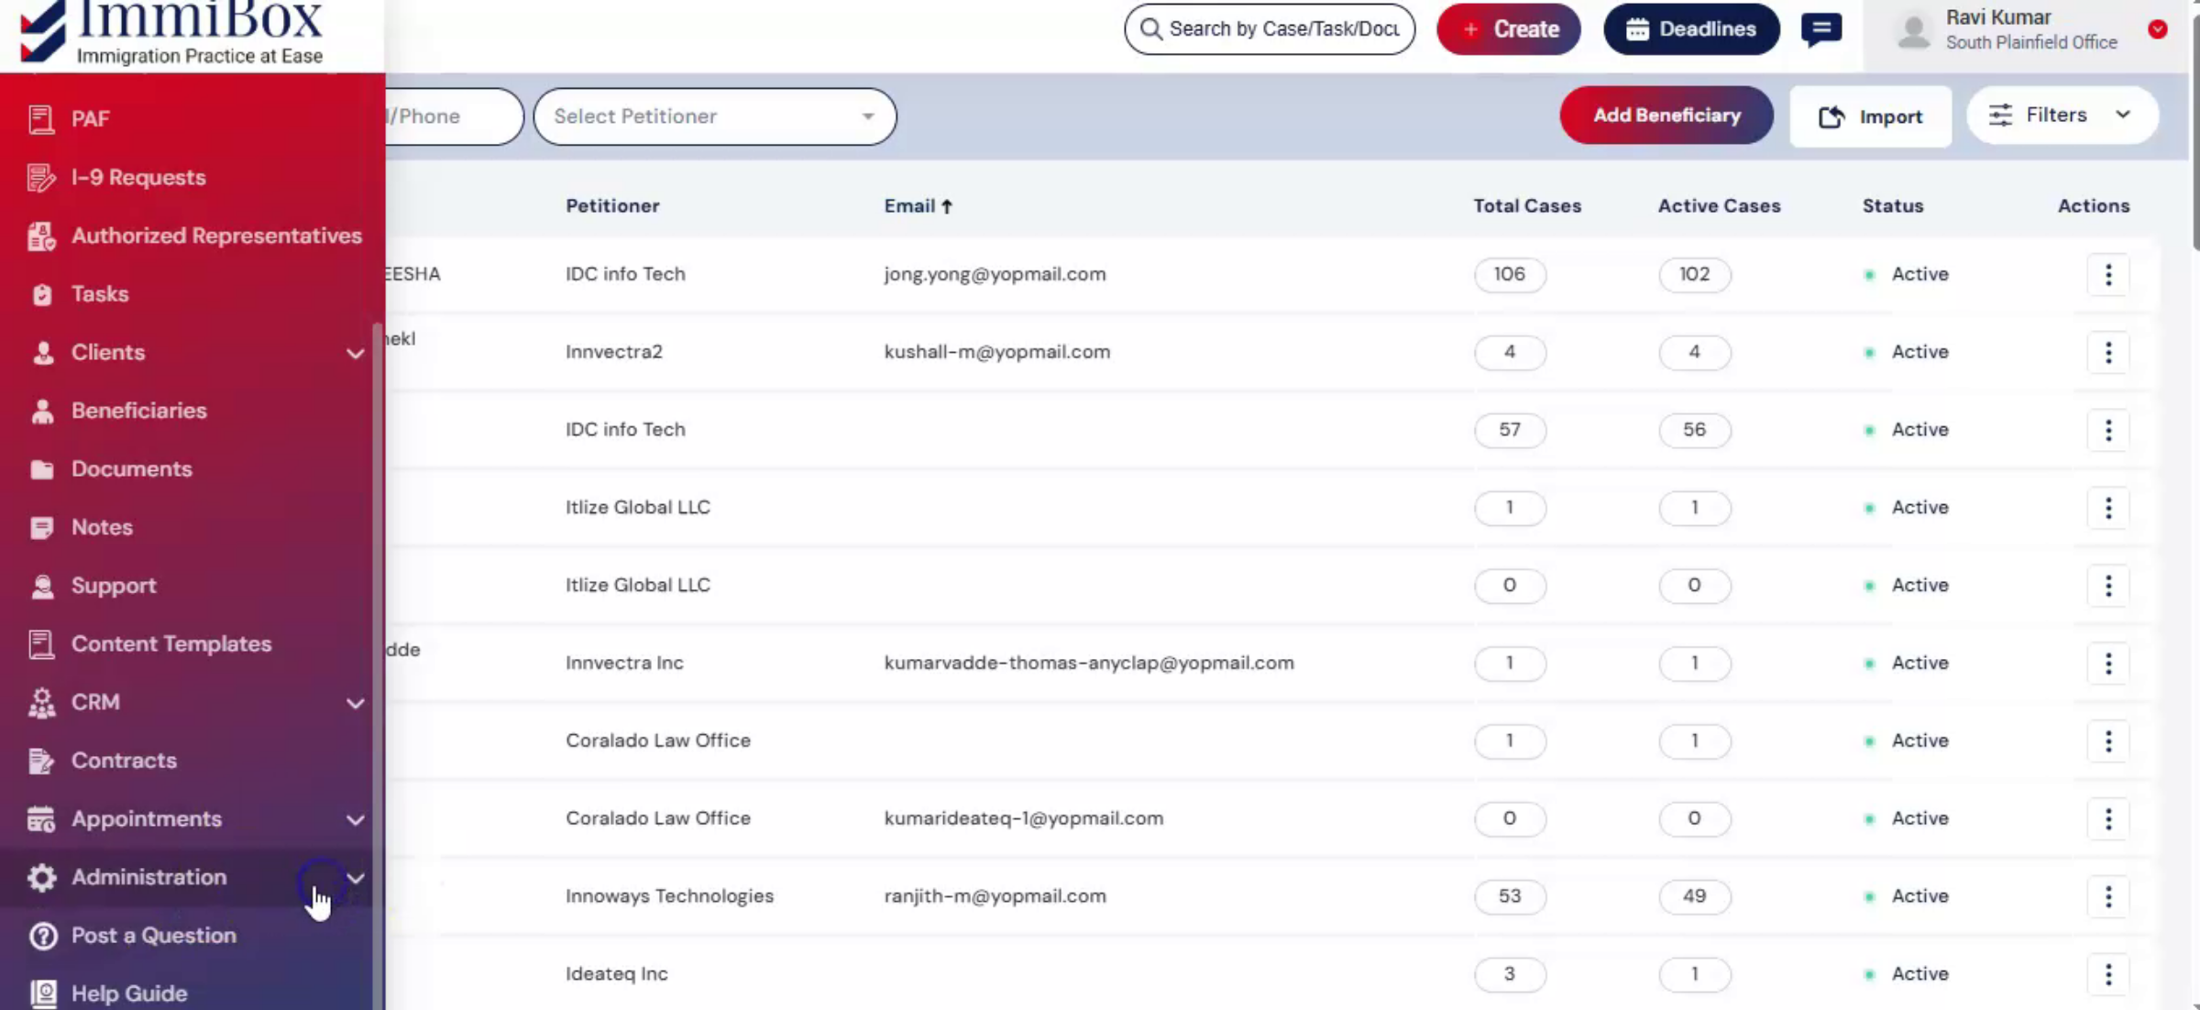Click the Status column header
This screenshot has width=2200, height=1010.
pos(1893,206)
